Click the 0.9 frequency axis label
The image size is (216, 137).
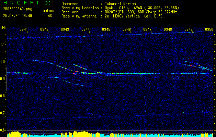tap(3, 79)
